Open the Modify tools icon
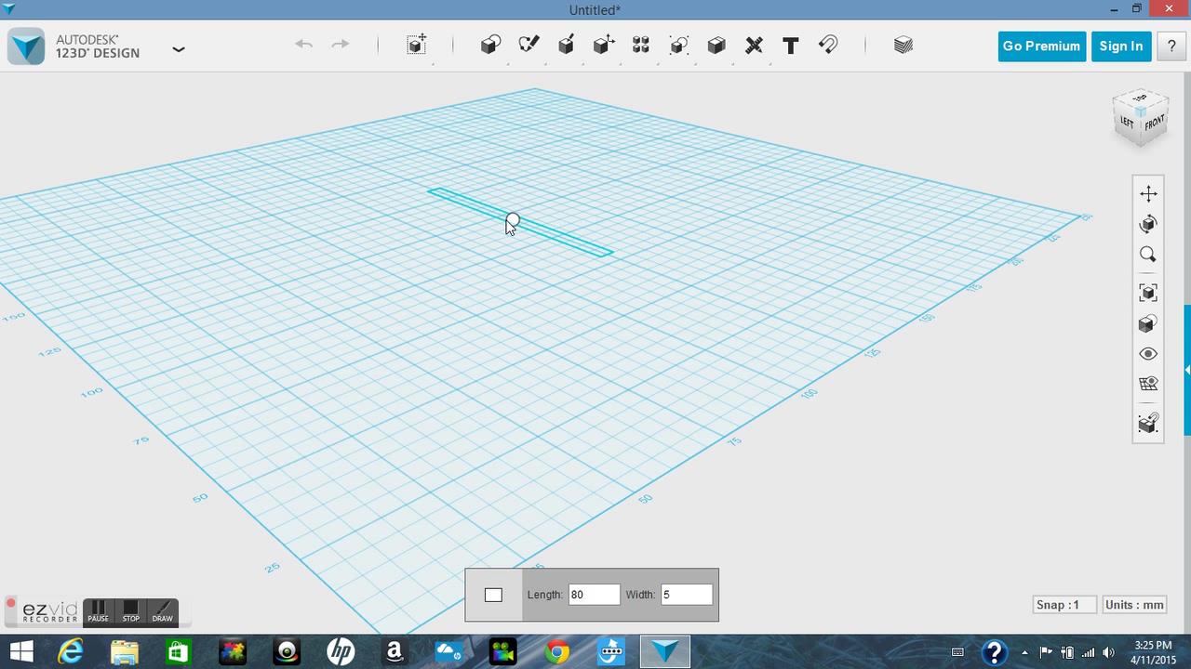This screenshot has width=1191, height=669. (604, 45)
